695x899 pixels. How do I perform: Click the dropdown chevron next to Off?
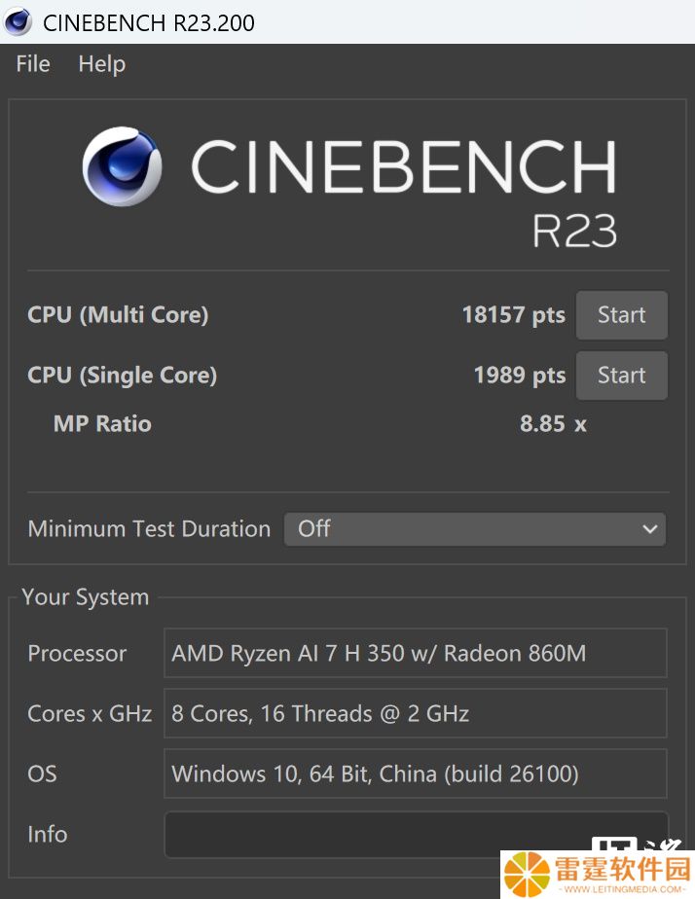pos(649,529)
